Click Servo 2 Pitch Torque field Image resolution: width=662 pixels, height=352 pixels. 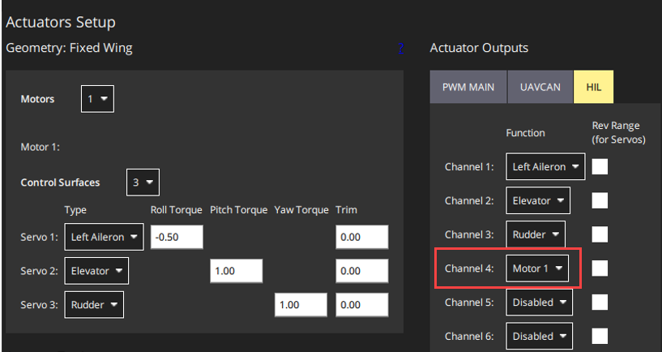pyautogui.click(x=236, y=271)
